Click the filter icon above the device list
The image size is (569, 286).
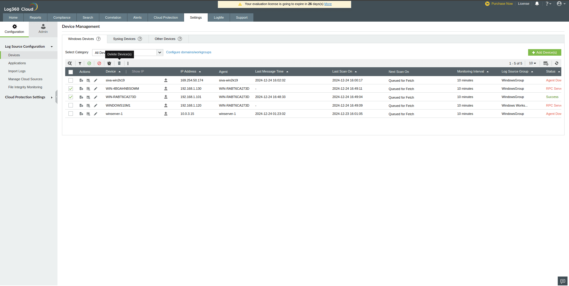click(80, 63)
